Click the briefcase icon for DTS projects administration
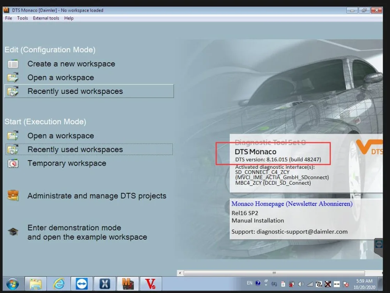 click(x=13, y=196)
